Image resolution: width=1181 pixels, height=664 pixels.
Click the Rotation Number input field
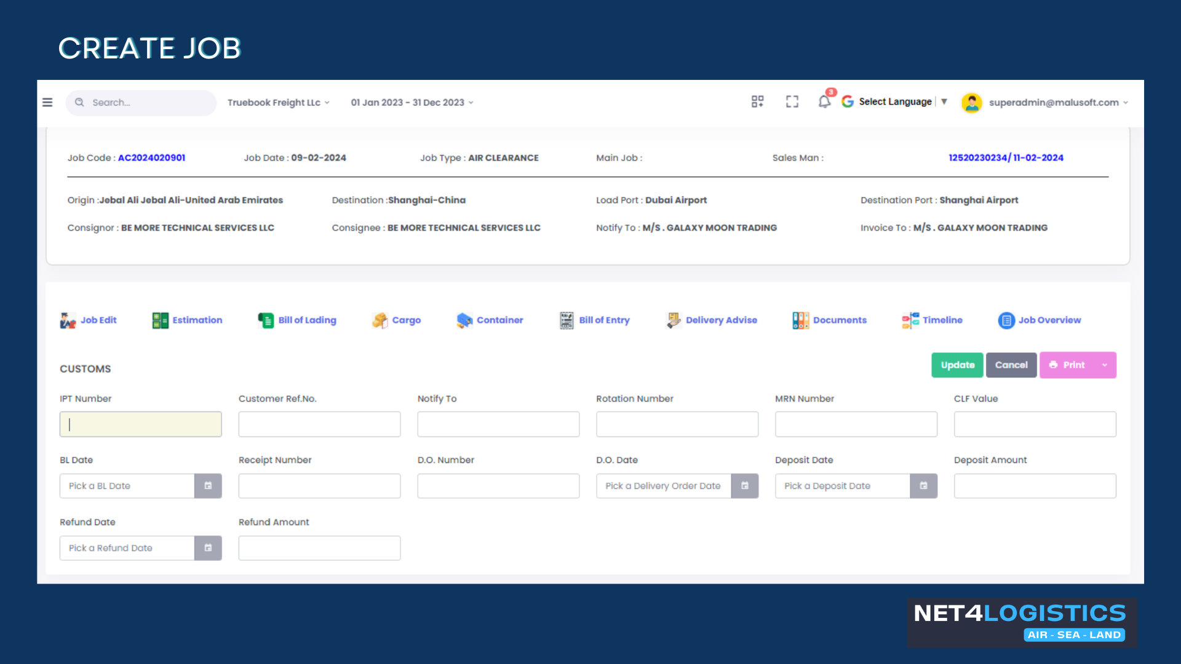[677, 424]
